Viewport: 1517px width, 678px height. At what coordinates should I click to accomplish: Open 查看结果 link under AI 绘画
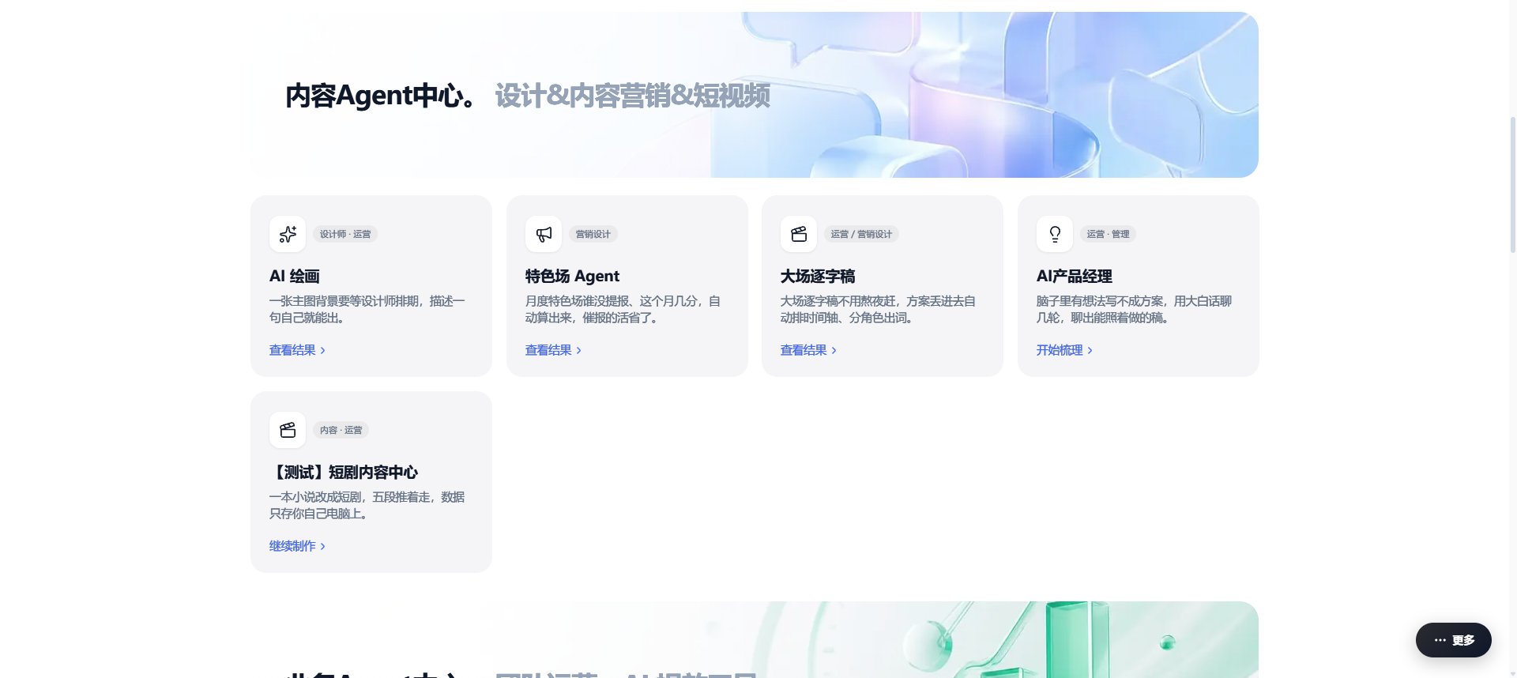(x=297, y=350)
